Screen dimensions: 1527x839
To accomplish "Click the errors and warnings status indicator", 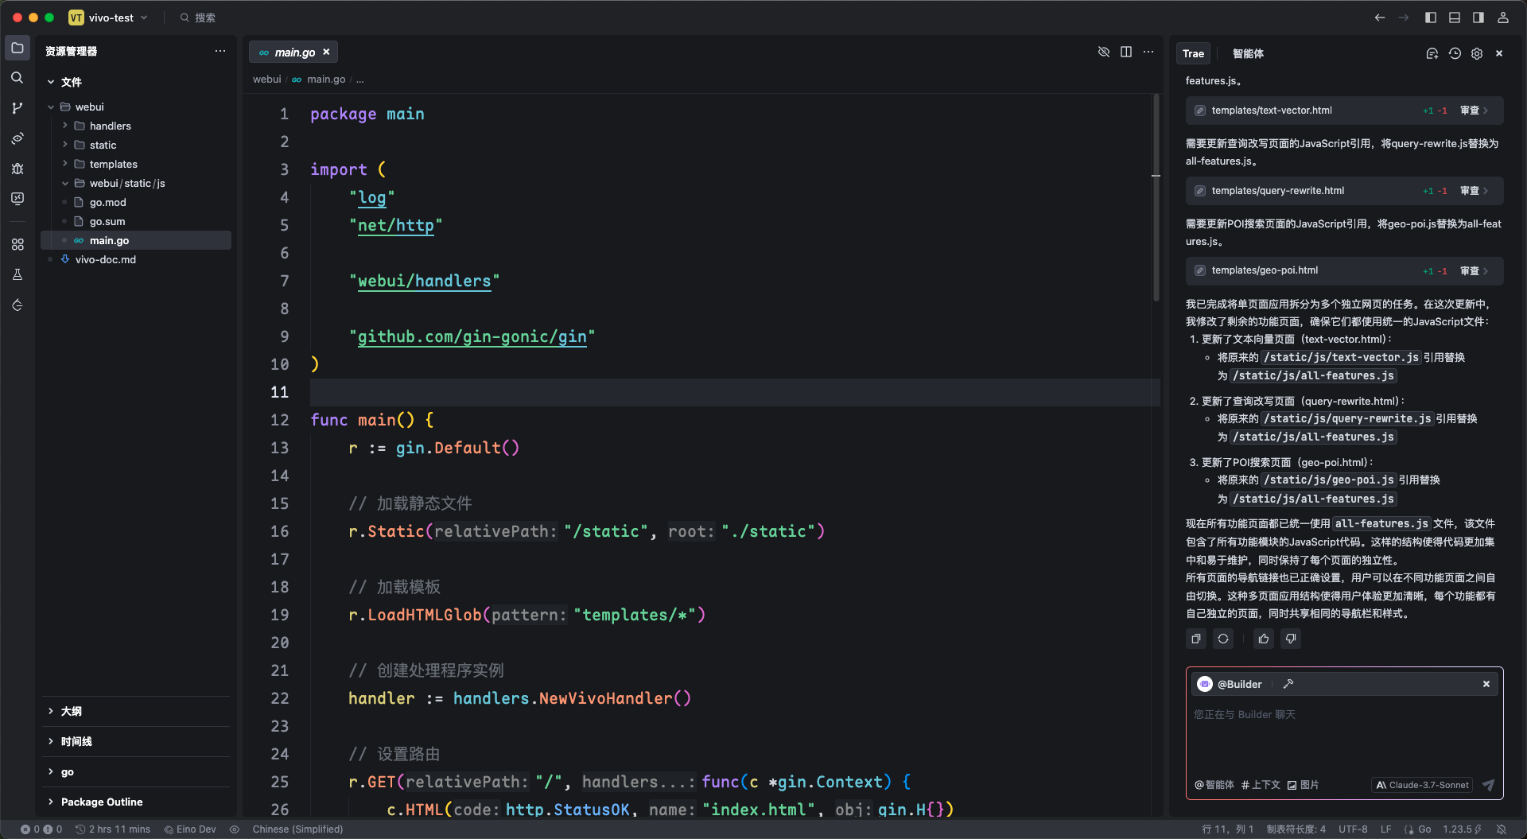I will click(x=41, y=829).
